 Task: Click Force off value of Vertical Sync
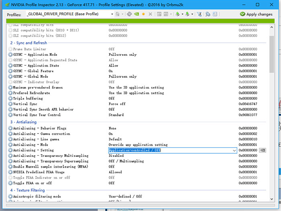pyautogui.click(x=117, y=104)
